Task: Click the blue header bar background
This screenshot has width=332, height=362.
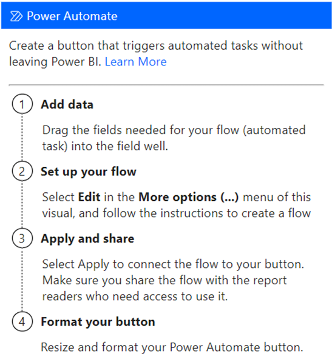Action: pyautogui.click(x=222, y=16)
